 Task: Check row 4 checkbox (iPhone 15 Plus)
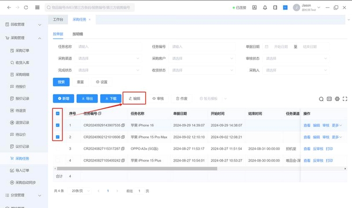[58, 160]
